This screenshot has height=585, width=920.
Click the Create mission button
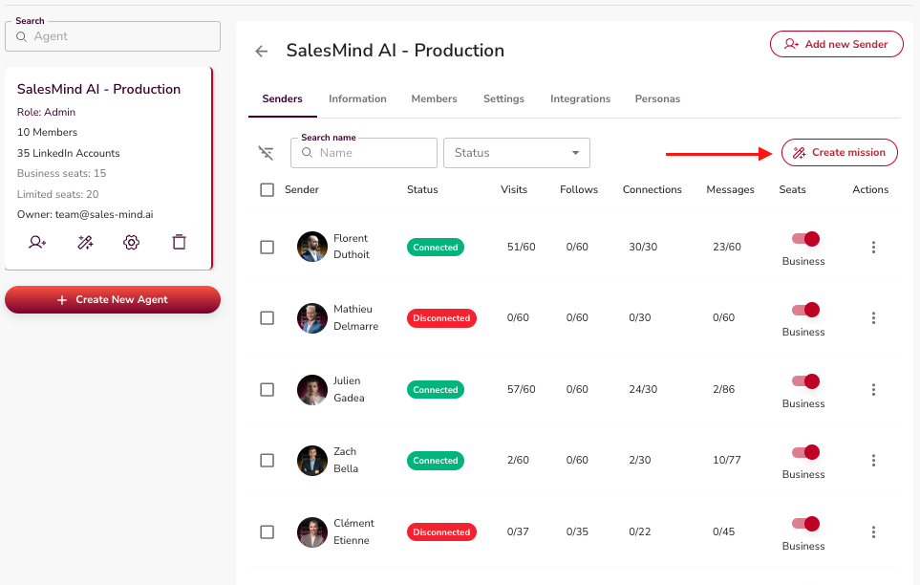(x=840, y=152)
